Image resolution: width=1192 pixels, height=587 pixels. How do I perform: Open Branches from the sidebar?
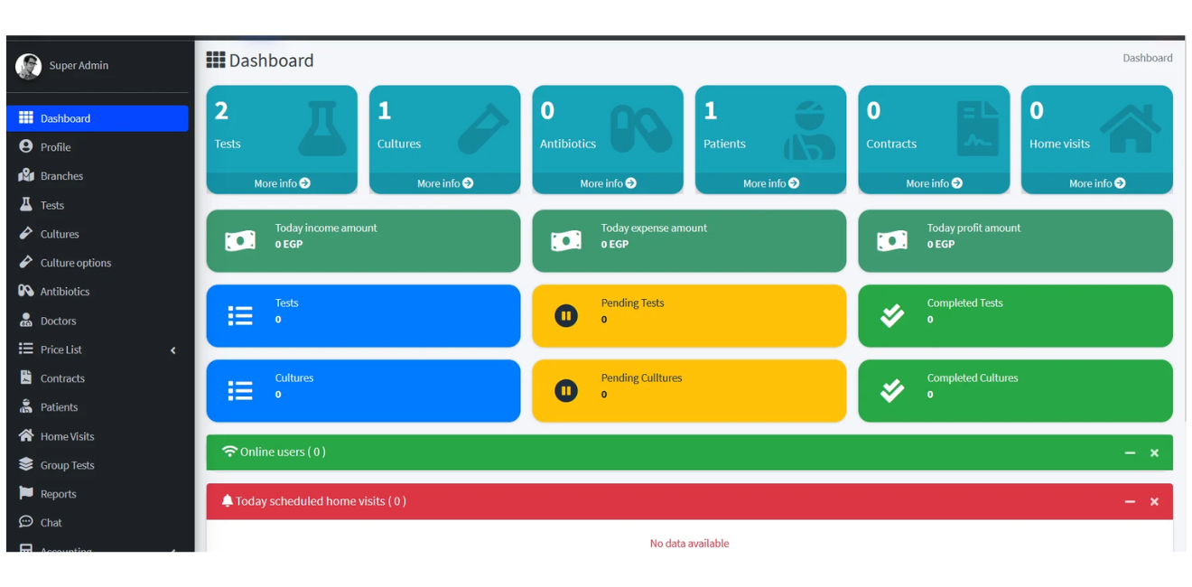click(x=61, y=176)
